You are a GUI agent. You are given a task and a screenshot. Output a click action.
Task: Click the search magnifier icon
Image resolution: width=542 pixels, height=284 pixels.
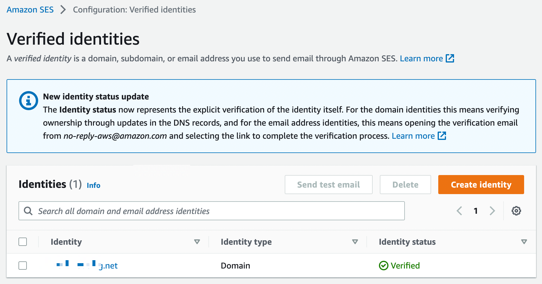coord(28,211)
